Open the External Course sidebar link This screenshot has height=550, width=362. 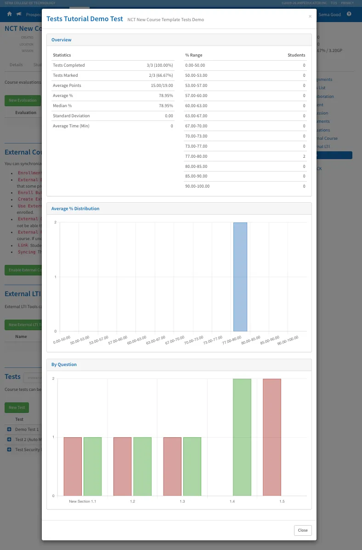[x=327, y=138]
